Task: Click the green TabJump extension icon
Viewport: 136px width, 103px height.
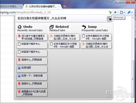Action: click(110, 12)
